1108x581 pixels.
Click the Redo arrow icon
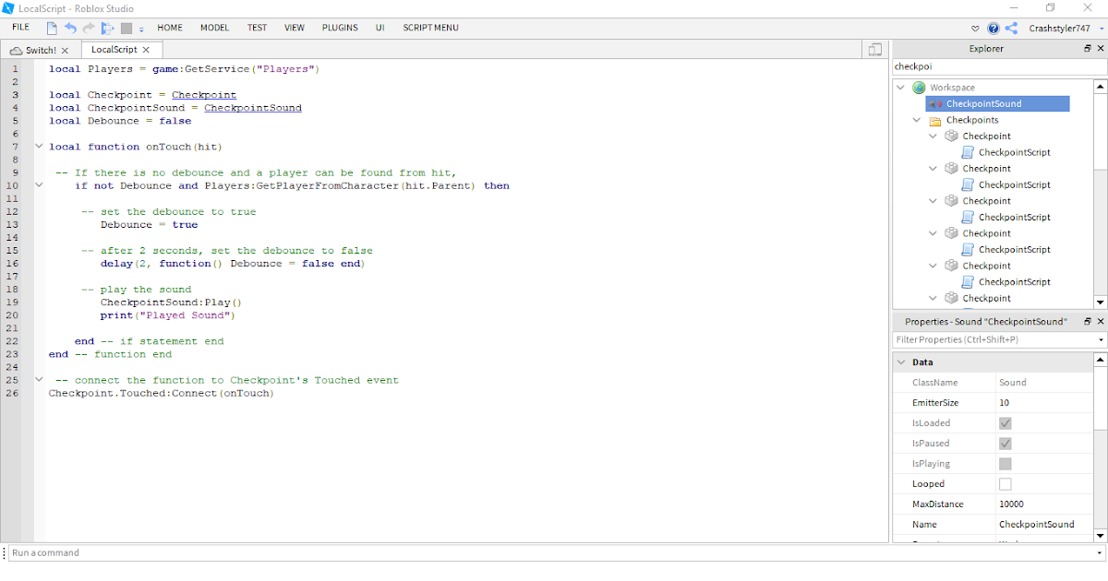click(89, 29)
